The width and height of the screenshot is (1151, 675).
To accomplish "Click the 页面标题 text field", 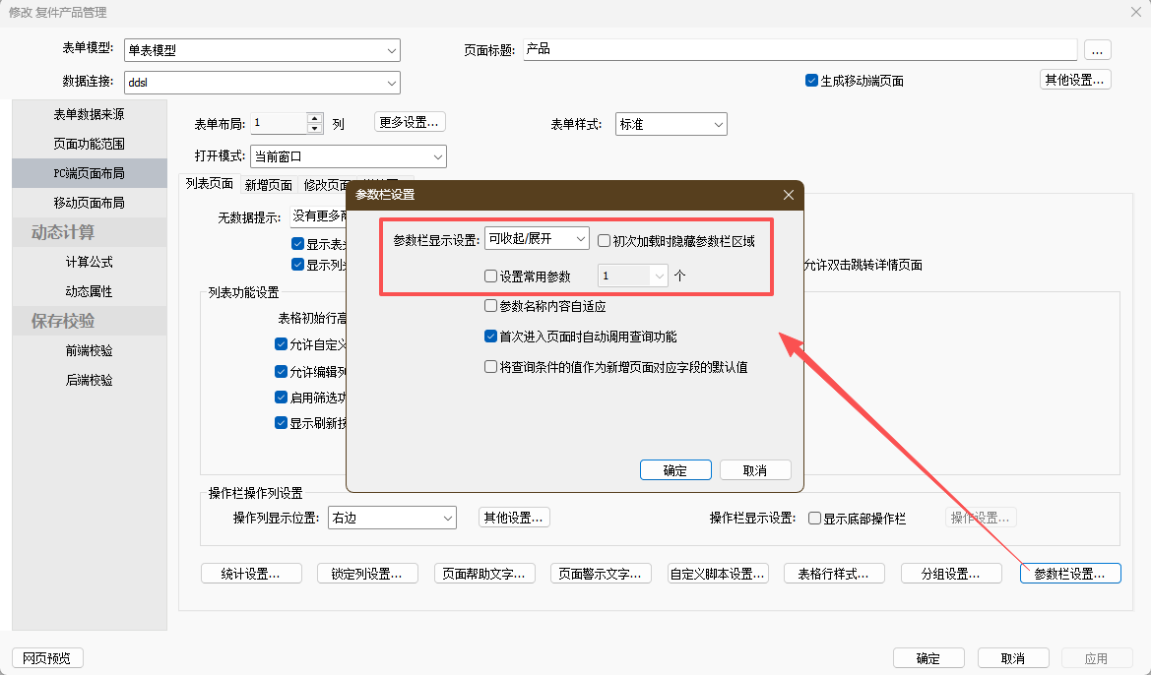I will click(x=799, y=49).
